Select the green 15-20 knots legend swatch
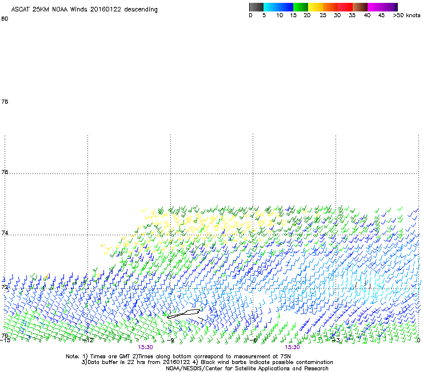Screen dimensions: 423x372 tap(301, 7)
